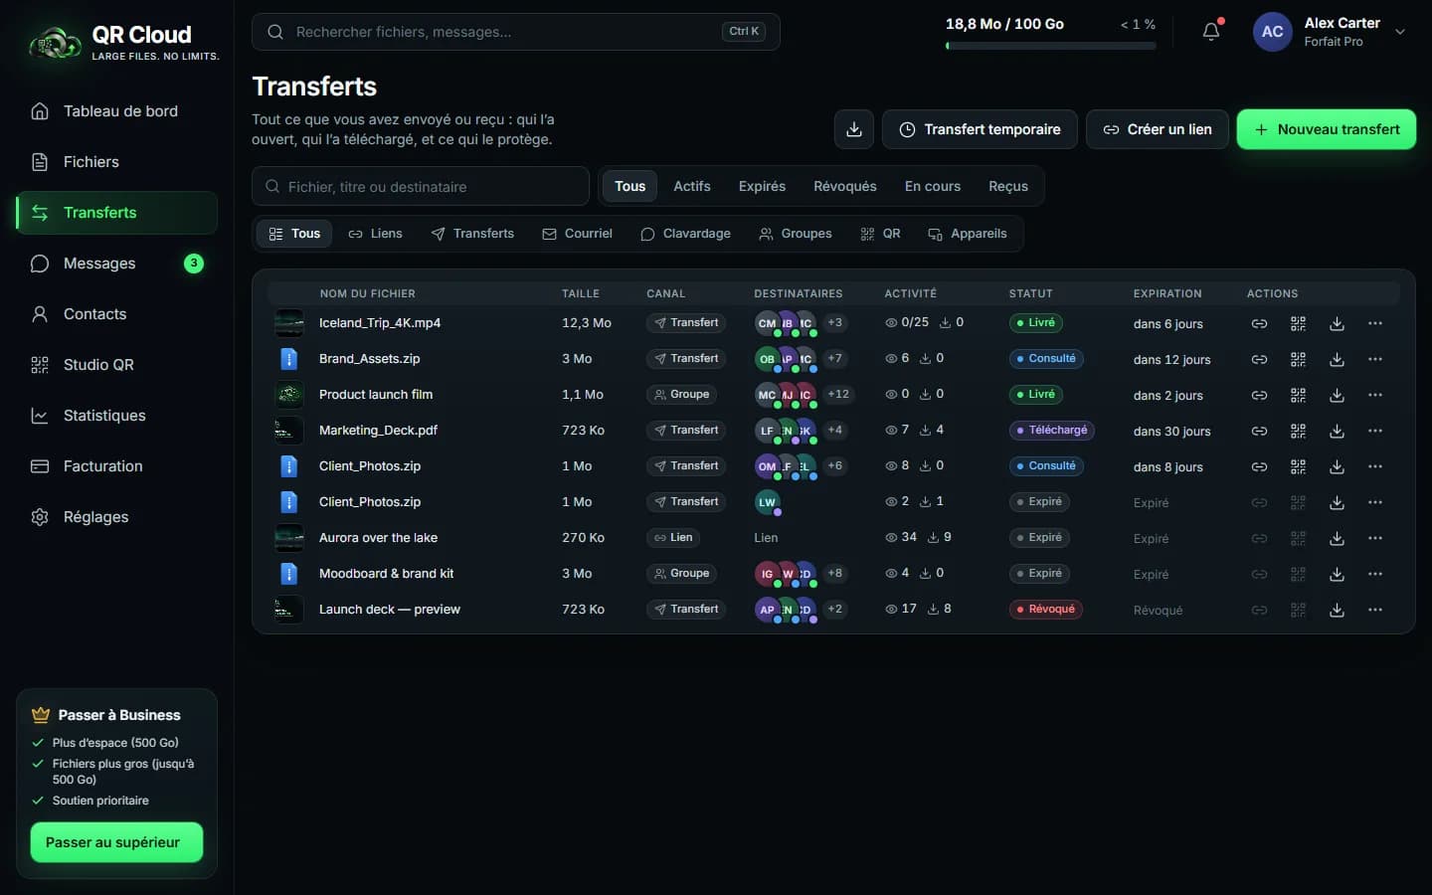Open the notifications bell
The height and width of the screenshot is (895, 1432).
[x=1211, y=32]
